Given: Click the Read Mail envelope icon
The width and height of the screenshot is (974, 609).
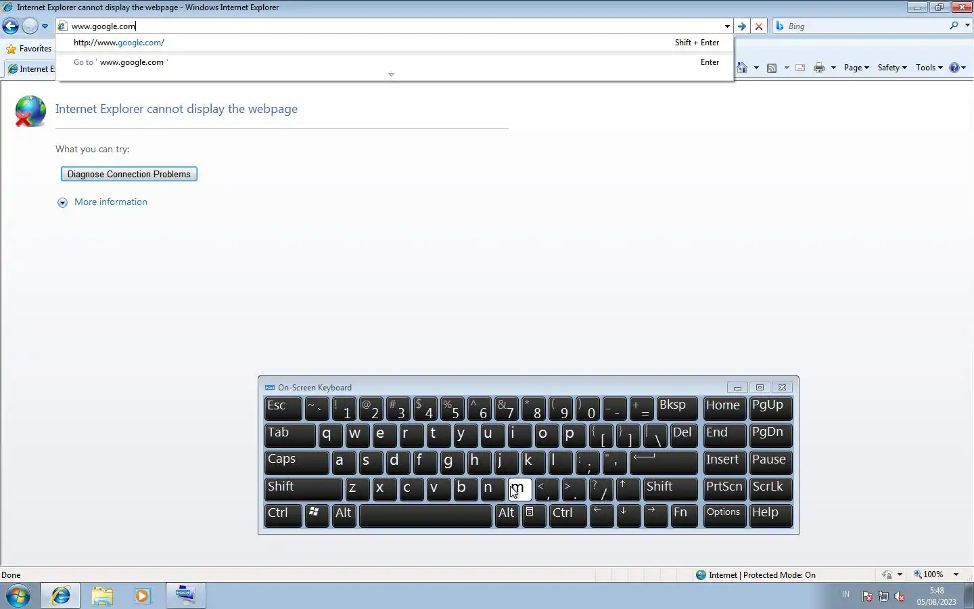Looking at the screenshot, I should point(800,68).
